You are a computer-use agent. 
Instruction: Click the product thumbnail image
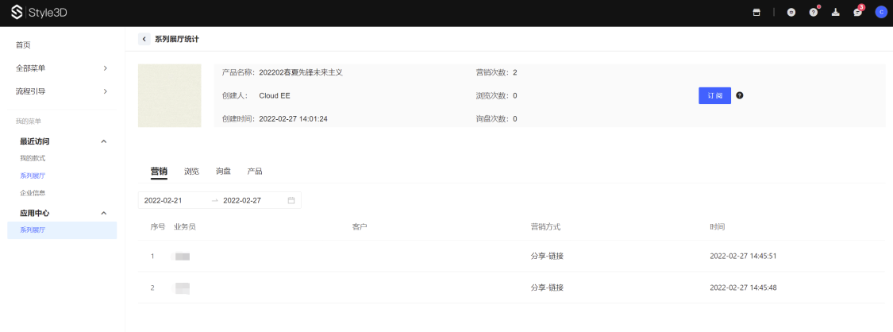coord(169,95)
